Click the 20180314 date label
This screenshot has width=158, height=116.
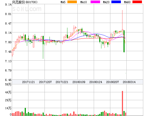(129, 82)
